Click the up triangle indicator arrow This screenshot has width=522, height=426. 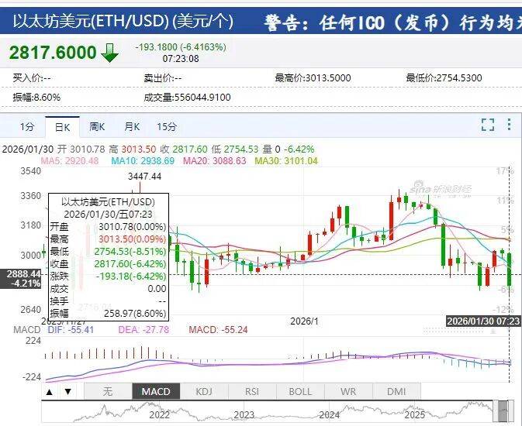50,391
